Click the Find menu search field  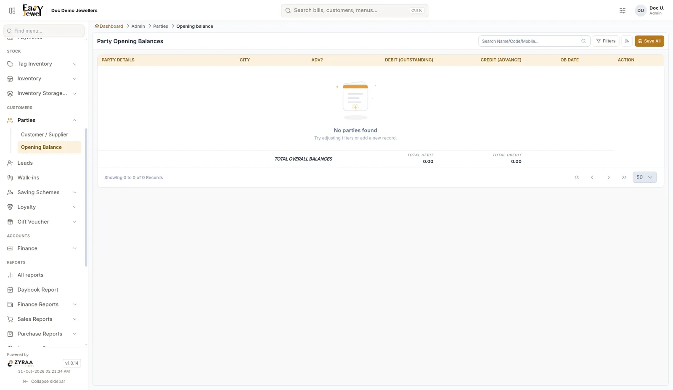coord(44,31)
